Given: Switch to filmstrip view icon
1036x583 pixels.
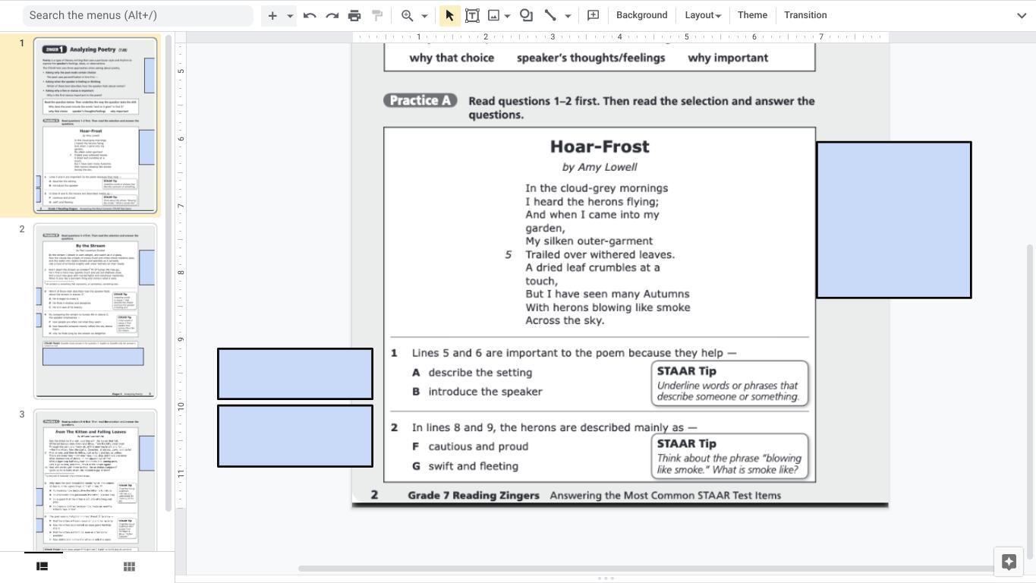Looking at the screenshot, I should pos(43,566).
